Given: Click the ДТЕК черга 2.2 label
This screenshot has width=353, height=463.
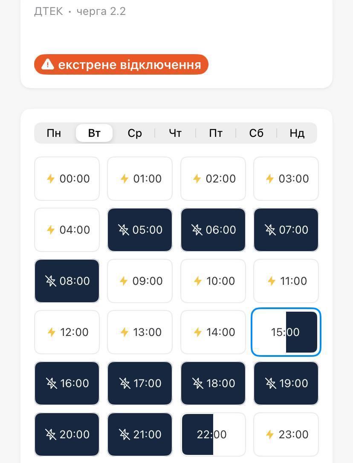Looking at the screenshot, I should coord(80,11).
